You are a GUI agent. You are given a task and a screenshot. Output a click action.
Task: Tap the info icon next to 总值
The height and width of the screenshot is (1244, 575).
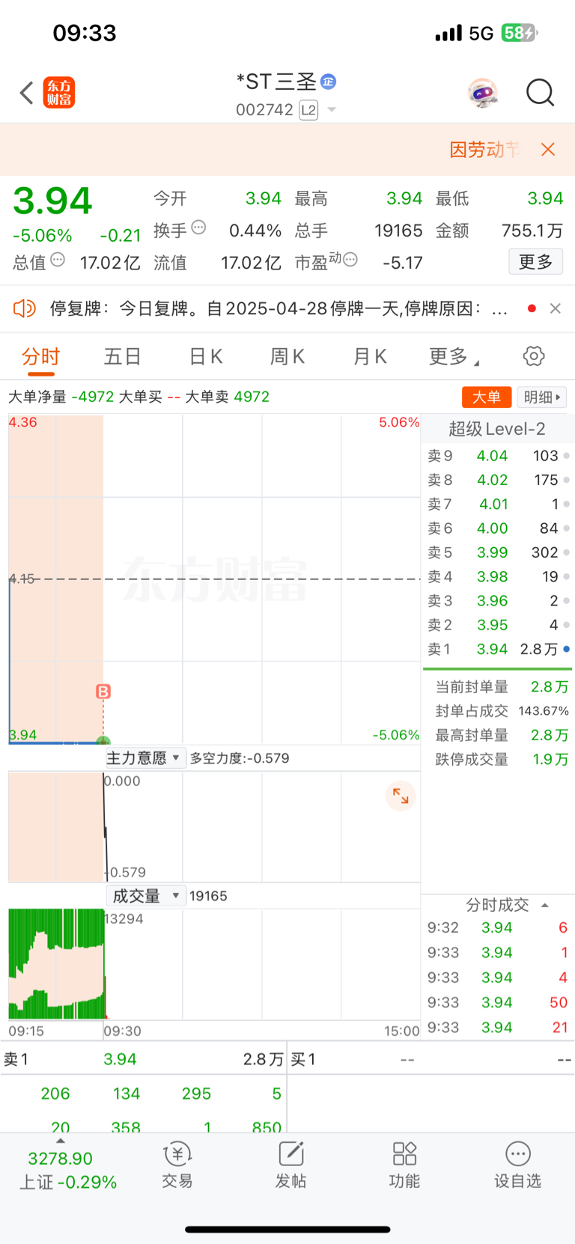click(x=58, y=260)
